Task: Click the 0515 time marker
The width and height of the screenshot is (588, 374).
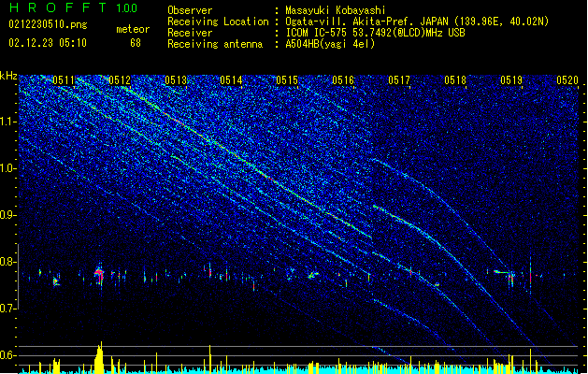Action: pos(287,80)
